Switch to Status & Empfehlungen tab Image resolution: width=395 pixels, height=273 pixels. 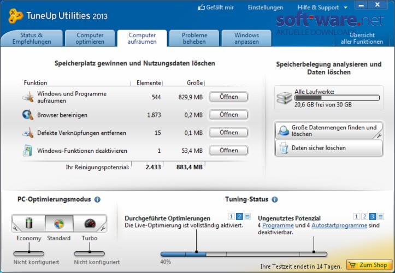pos(32,38)
